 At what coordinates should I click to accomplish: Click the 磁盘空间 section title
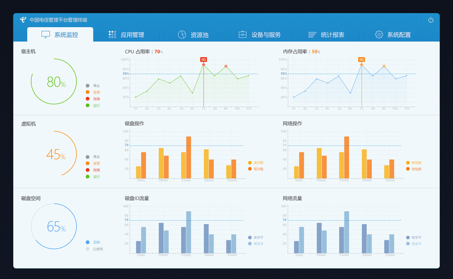tap(31, 198)
